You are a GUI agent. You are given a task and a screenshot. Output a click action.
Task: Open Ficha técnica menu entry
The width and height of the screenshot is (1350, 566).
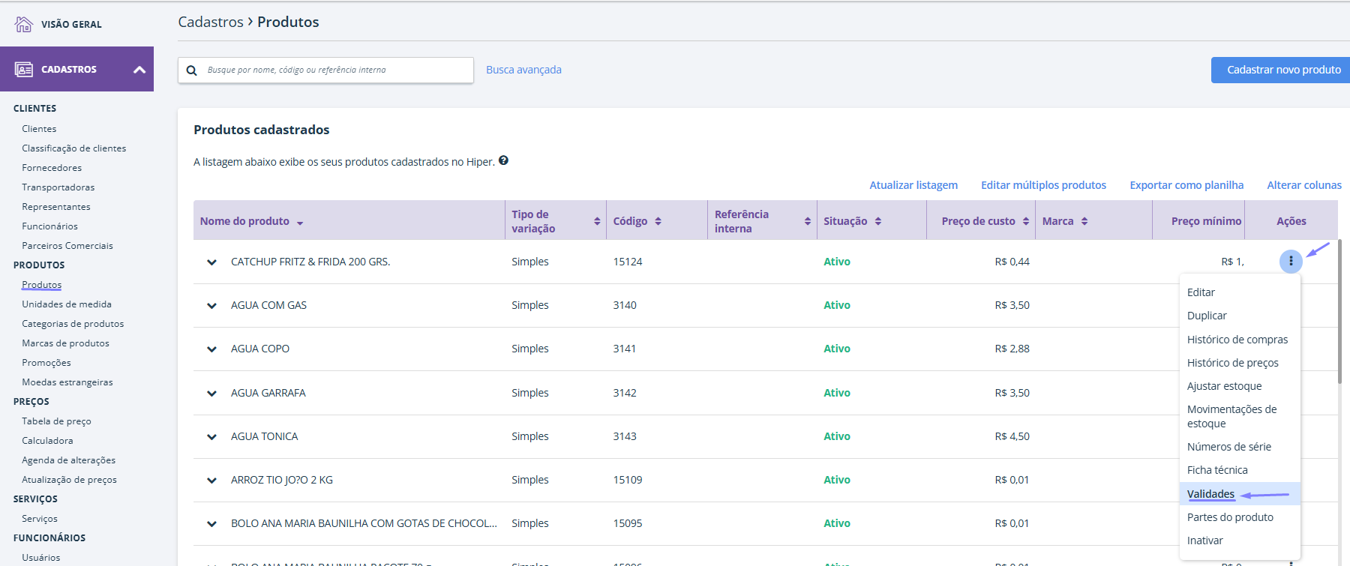coord(1217,470)
